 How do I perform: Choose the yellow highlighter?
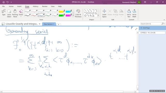coord(62,11)
